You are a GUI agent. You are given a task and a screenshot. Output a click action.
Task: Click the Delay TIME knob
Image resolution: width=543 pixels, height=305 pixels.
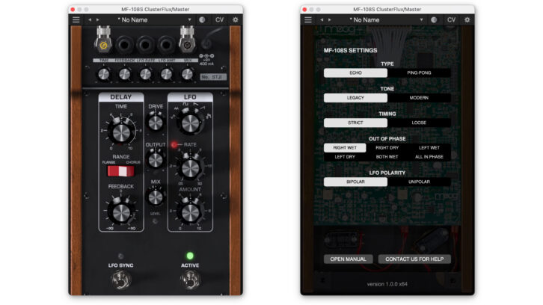pos(121,131)
